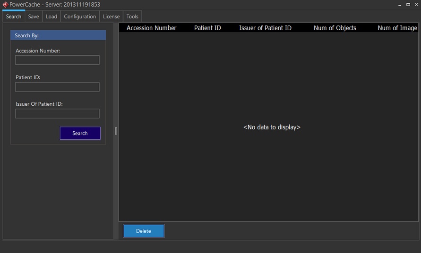Focus the Accession Number input field

[57, 60]
